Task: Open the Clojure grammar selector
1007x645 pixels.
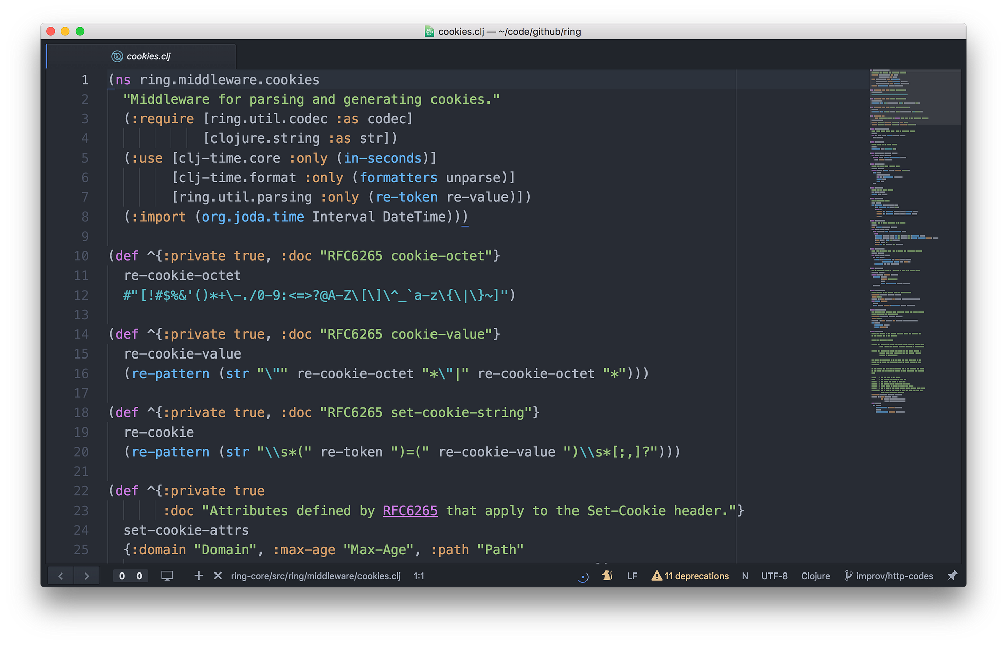Action: pos(815,576)
